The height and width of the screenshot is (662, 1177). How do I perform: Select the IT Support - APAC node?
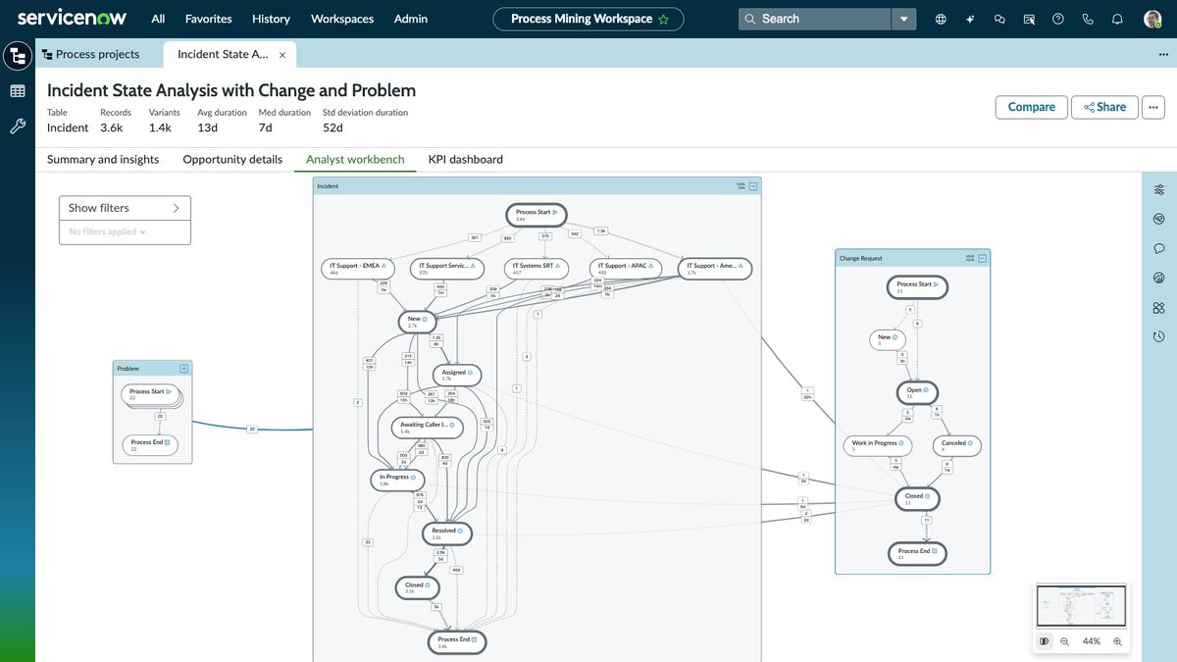[625, 269]
